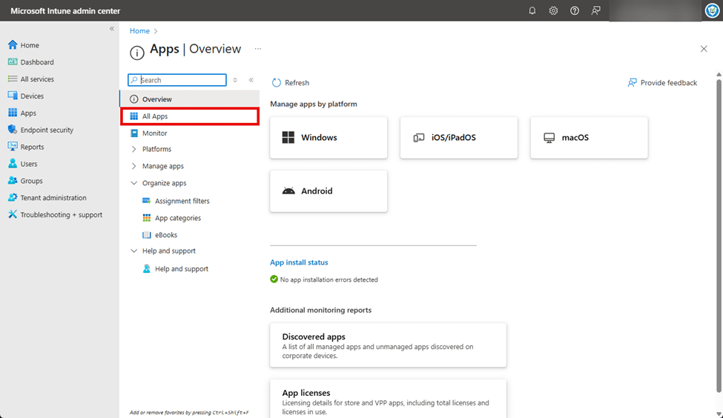Click the feedback icon in top header

(x=595, y=11)
